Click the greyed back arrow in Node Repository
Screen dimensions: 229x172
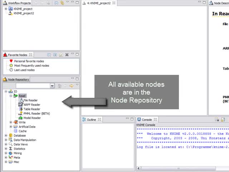(x=65, y=86)
